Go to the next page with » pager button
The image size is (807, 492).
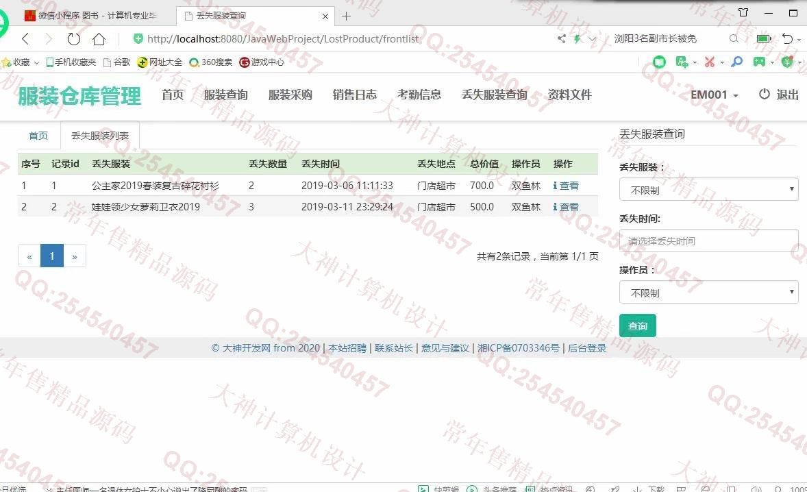pyautogui.click(x=75, y=256)
